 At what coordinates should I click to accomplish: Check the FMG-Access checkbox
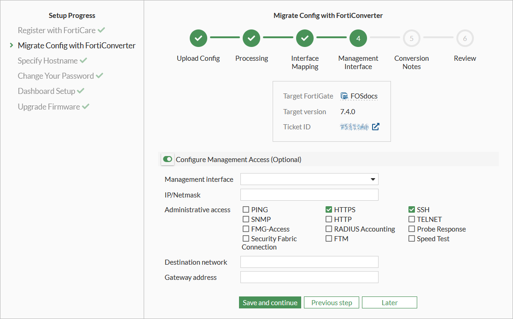(x=246, y=229)
